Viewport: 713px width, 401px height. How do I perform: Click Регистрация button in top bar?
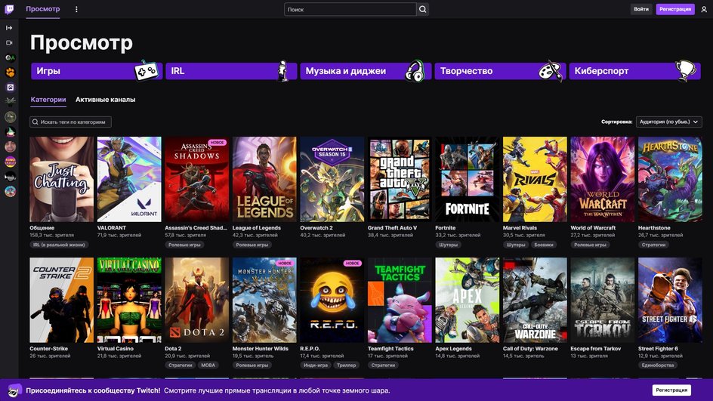coord(675,9)
